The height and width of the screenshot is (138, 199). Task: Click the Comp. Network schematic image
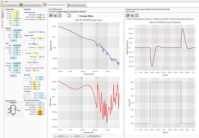(x=13, y=109)
